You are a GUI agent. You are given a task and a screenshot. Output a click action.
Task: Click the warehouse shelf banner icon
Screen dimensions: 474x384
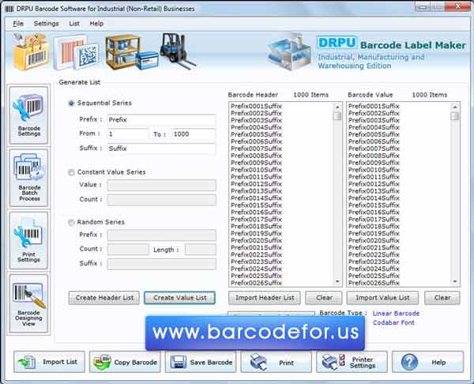(x=132, y=52)
